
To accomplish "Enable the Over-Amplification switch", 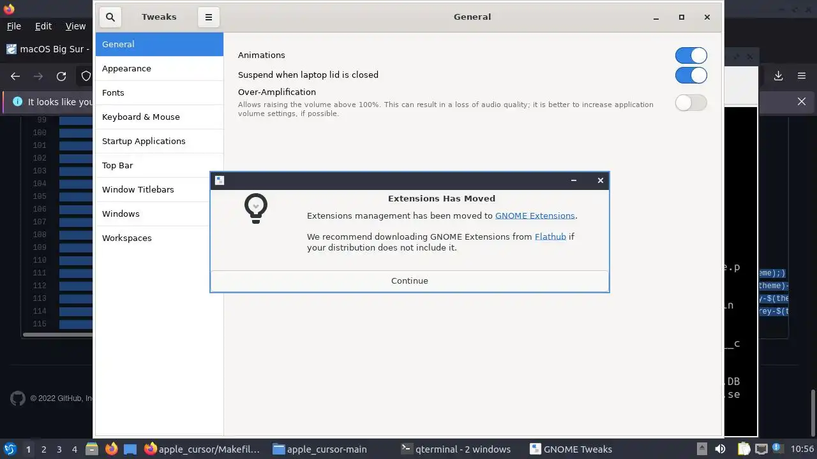I will pos(691,103).
